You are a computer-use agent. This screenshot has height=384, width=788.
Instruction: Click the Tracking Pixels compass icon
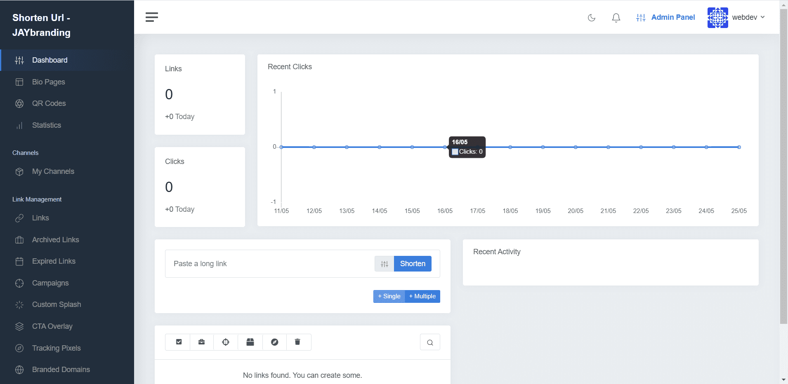click(19, 348)
